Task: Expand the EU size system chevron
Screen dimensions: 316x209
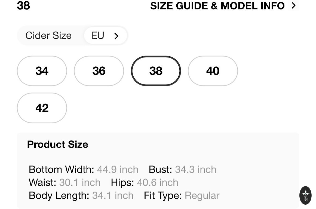Action: coord(116,36)
